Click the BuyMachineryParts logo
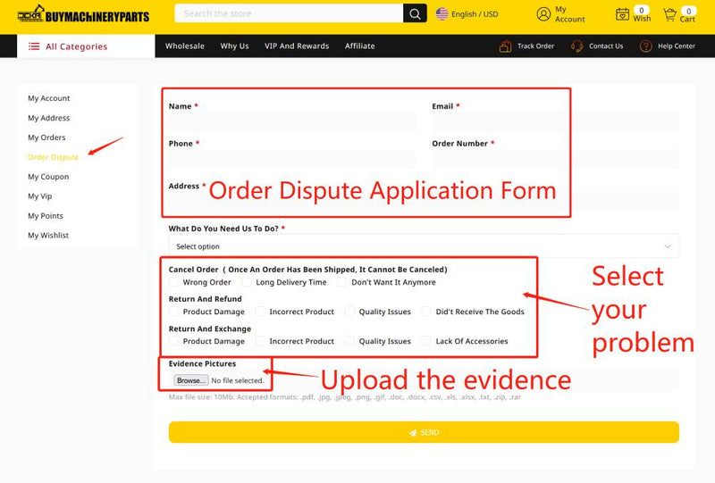The image size is (715, 483). 83,14
